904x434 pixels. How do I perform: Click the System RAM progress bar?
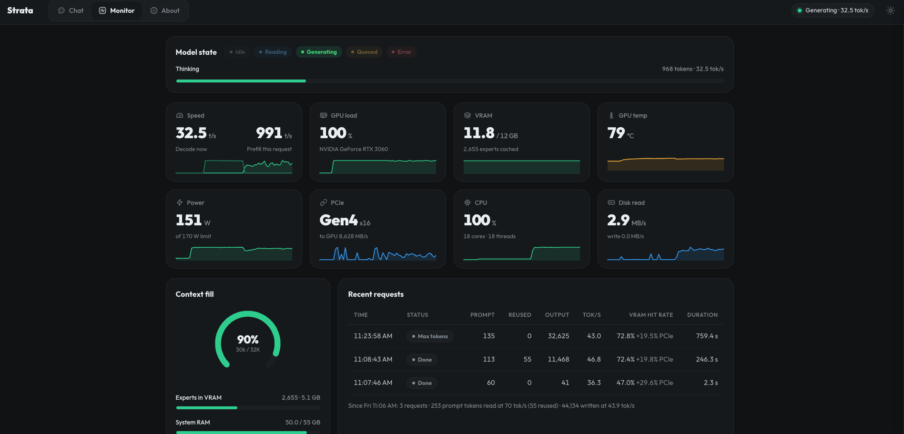pyautogui.click(x=248, y=432)
